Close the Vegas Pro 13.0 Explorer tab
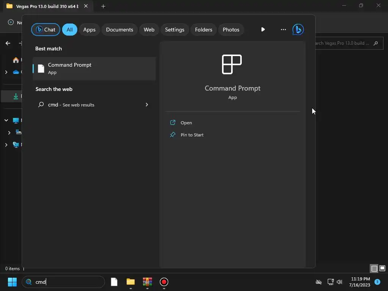The height and width of the screenshot is (291, 388). point(86,6)
